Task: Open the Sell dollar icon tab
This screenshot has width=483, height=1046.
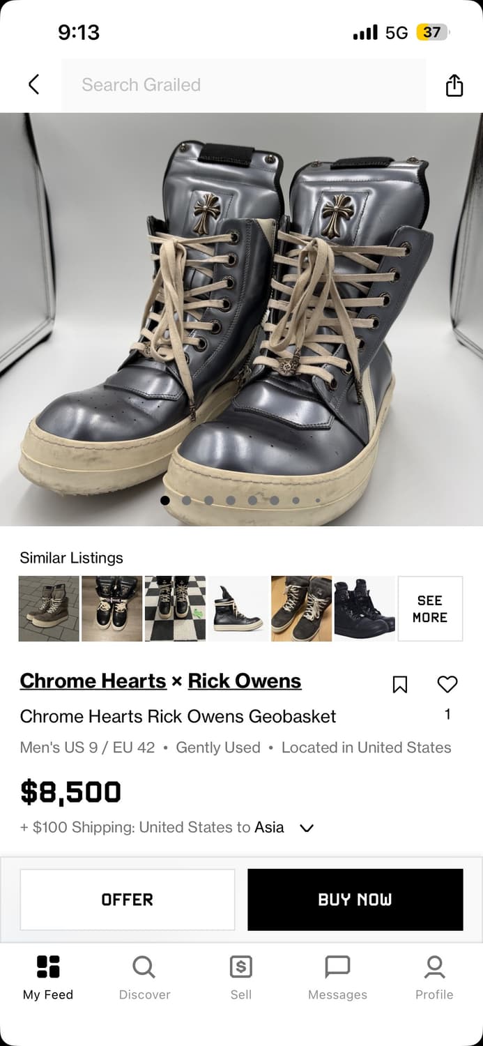Action: pyautogui.click(x=241, y=978)
